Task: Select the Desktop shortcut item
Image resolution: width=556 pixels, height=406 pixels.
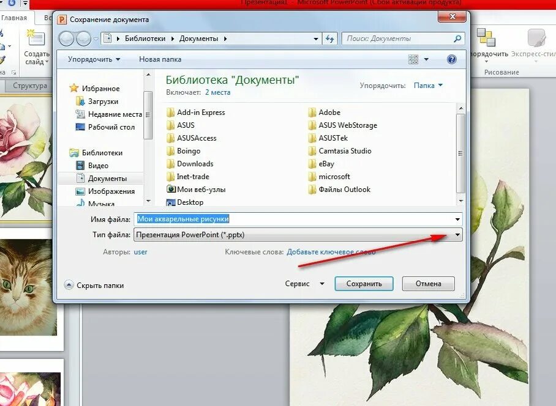Action: 185,202
